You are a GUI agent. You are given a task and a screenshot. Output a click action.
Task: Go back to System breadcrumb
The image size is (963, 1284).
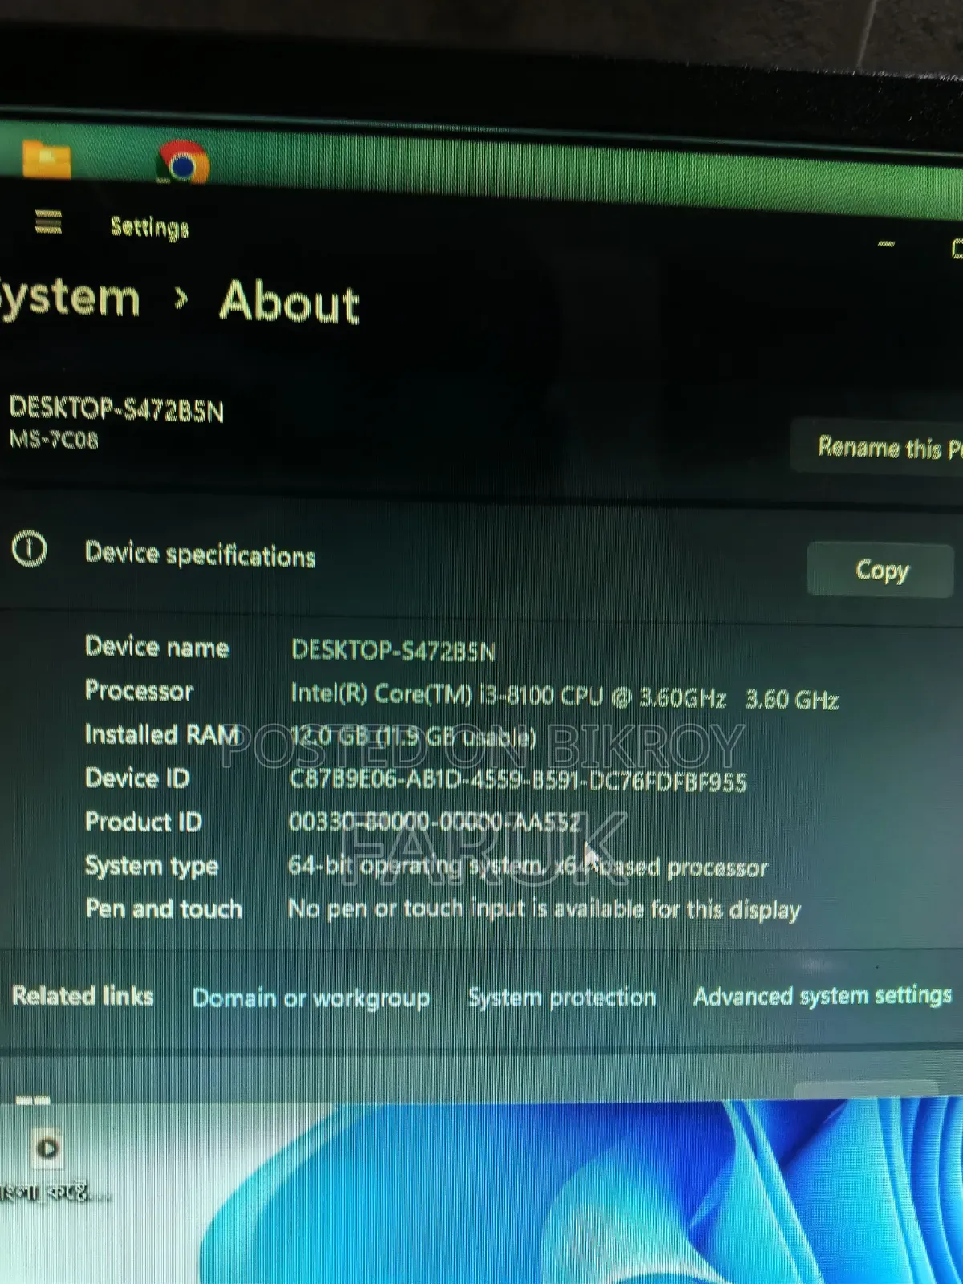pyautogui.click(x=70, y=299)
